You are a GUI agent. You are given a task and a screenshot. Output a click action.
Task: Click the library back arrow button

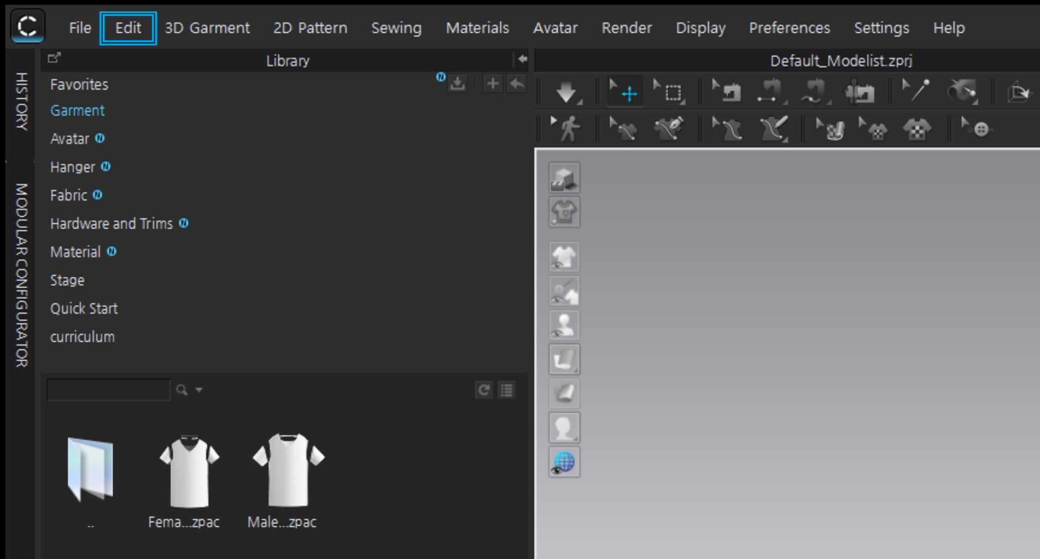(517, 84)
